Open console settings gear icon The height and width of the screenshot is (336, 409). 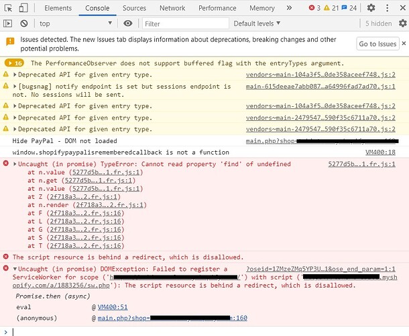402,24
